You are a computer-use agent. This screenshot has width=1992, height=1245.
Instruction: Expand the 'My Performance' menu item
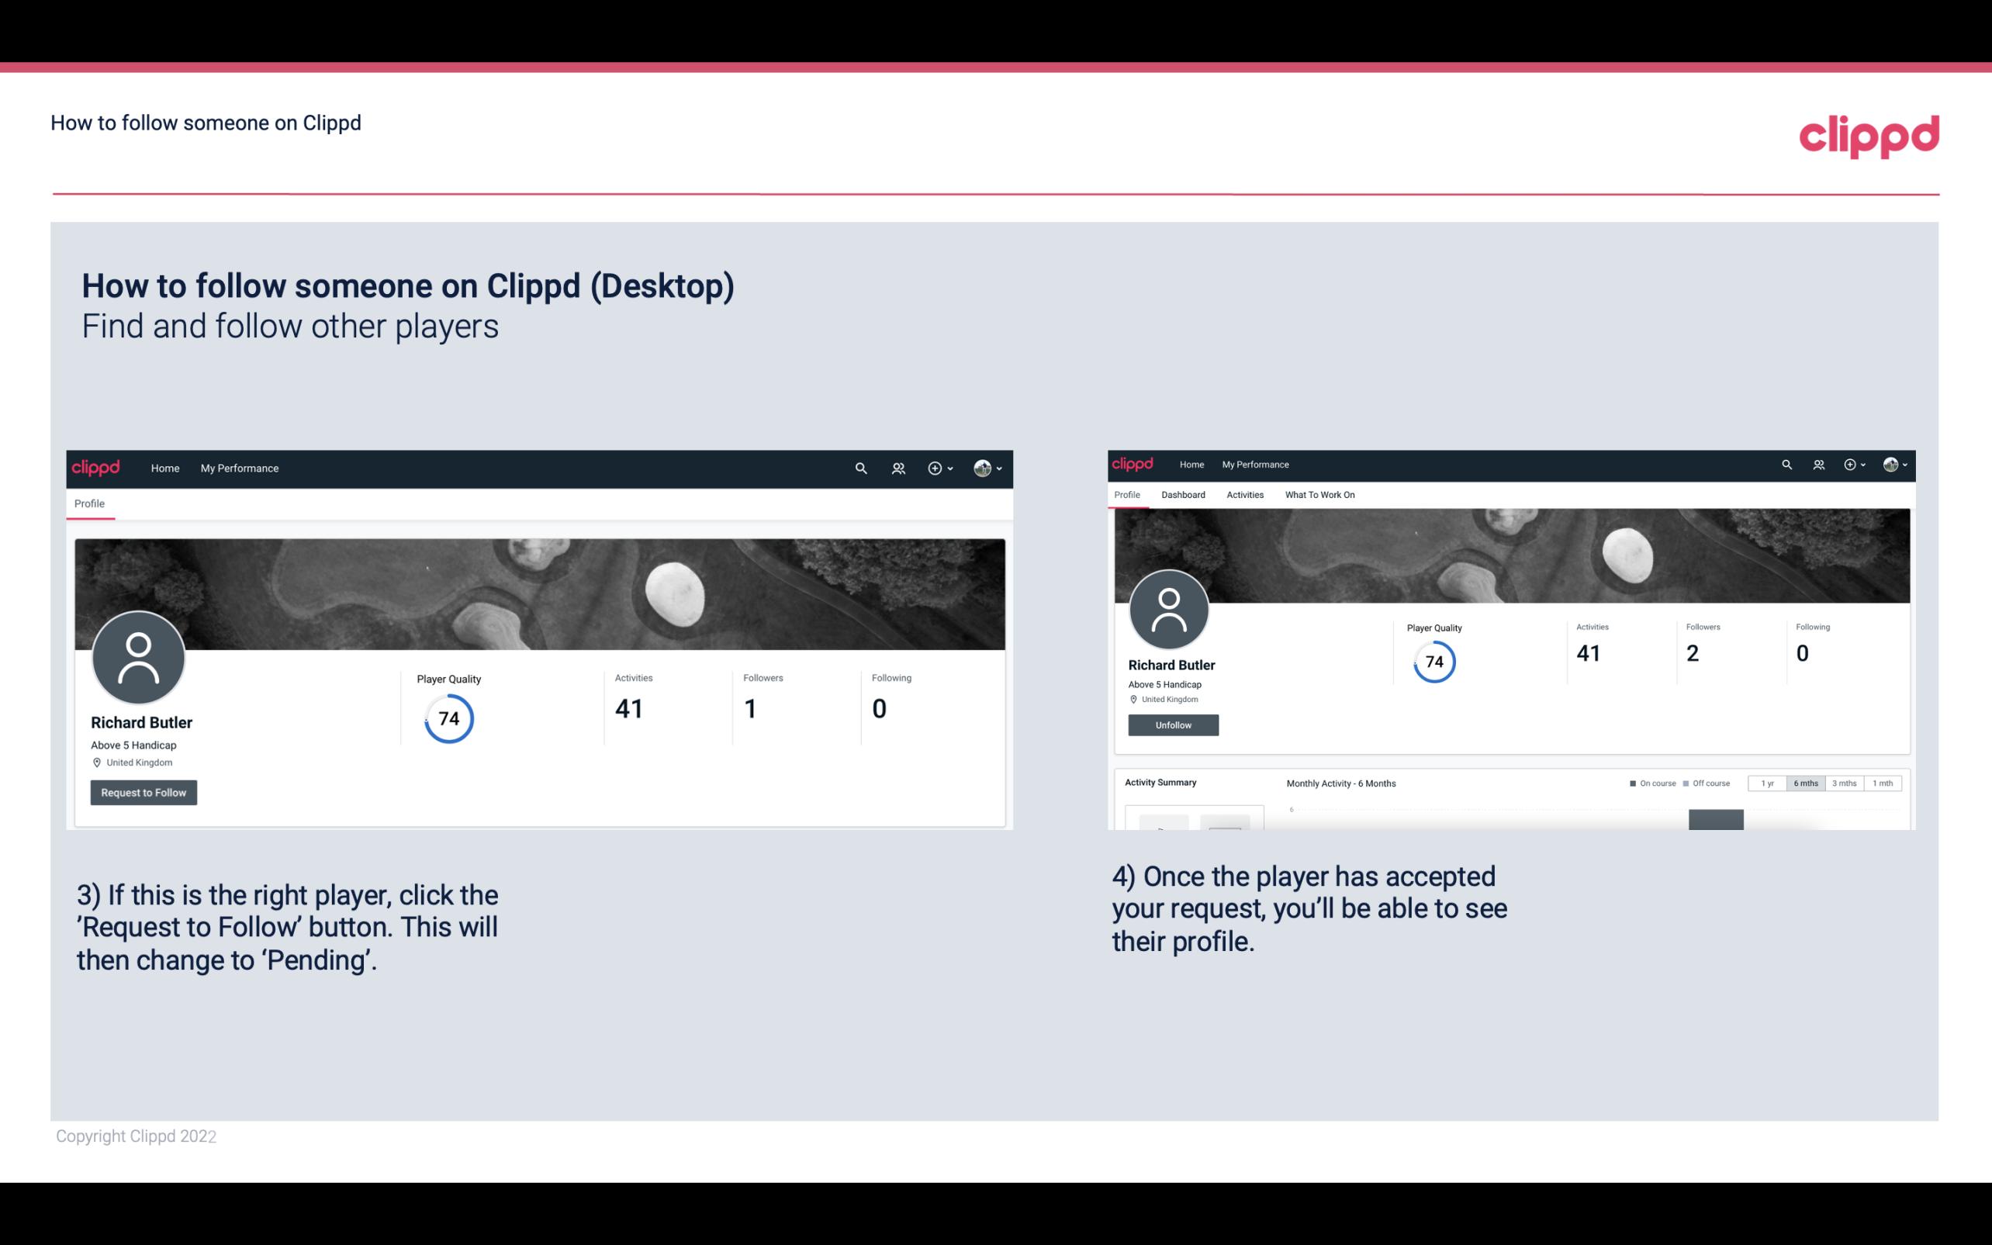(x=240, y=468)
